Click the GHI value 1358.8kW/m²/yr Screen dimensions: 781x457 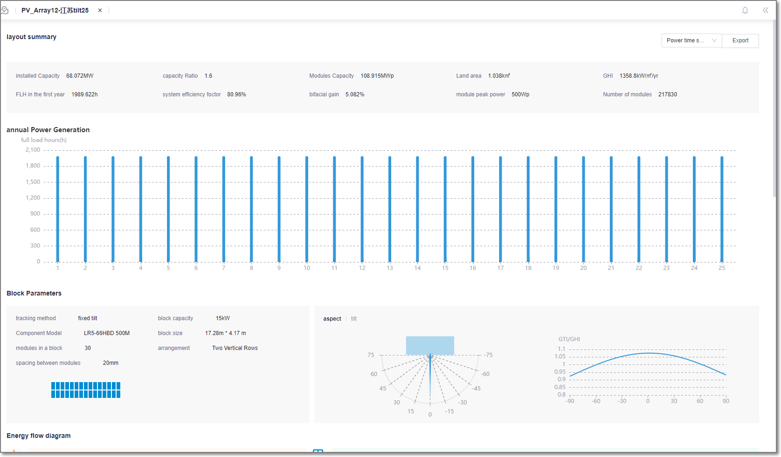click(639, 76)
